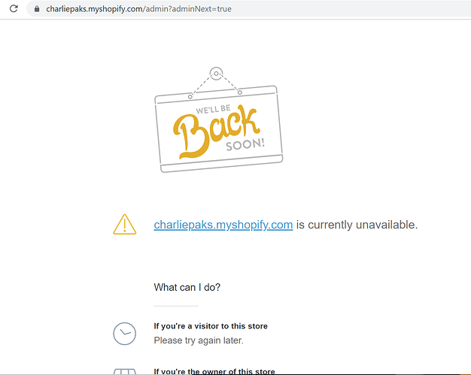Click the storefront icon beside owner note
The width and height of the screenshot is (471, 375).
pos(125,372)
